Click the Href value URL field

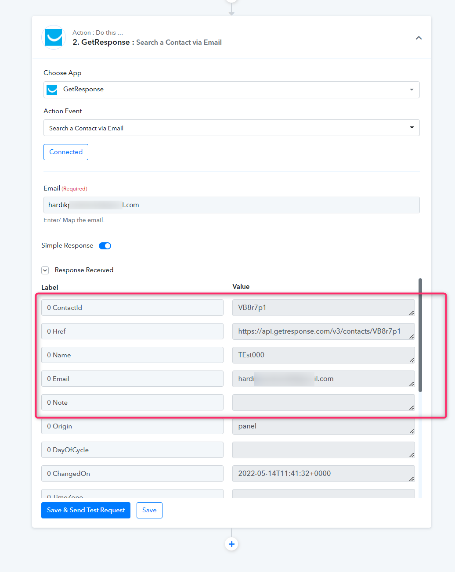tap(323, 331)
